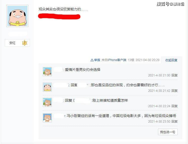Click avatar beside 爱情片是男女约会选择 reply
Viewport: 188px width, 144px height.
pos(47,72)
